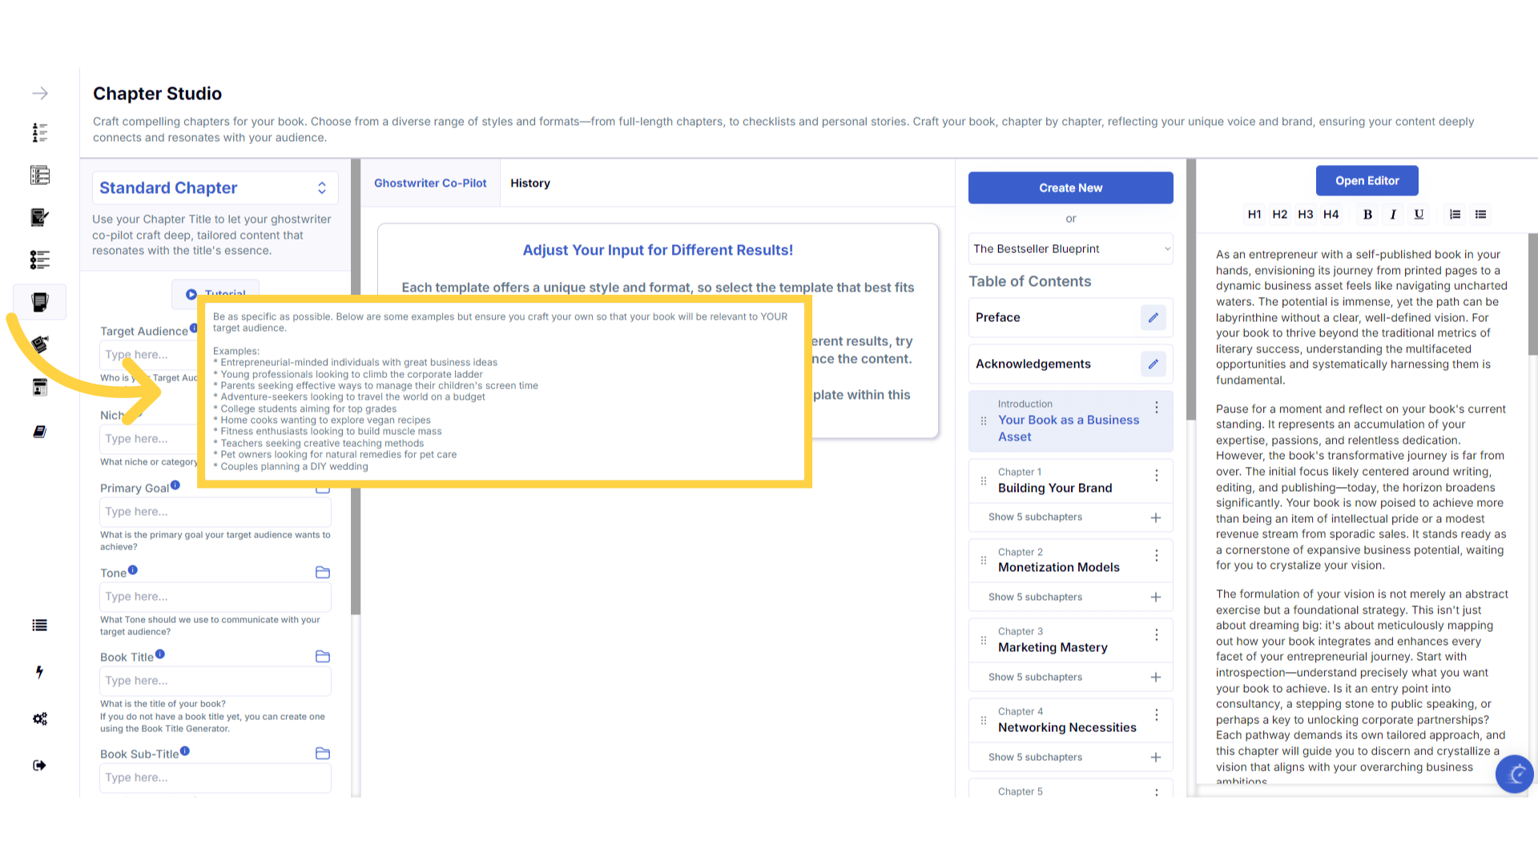Select the Ghostwriter Co-Pilot tab
Viewport: 1538px width, 865px height.
430,183
